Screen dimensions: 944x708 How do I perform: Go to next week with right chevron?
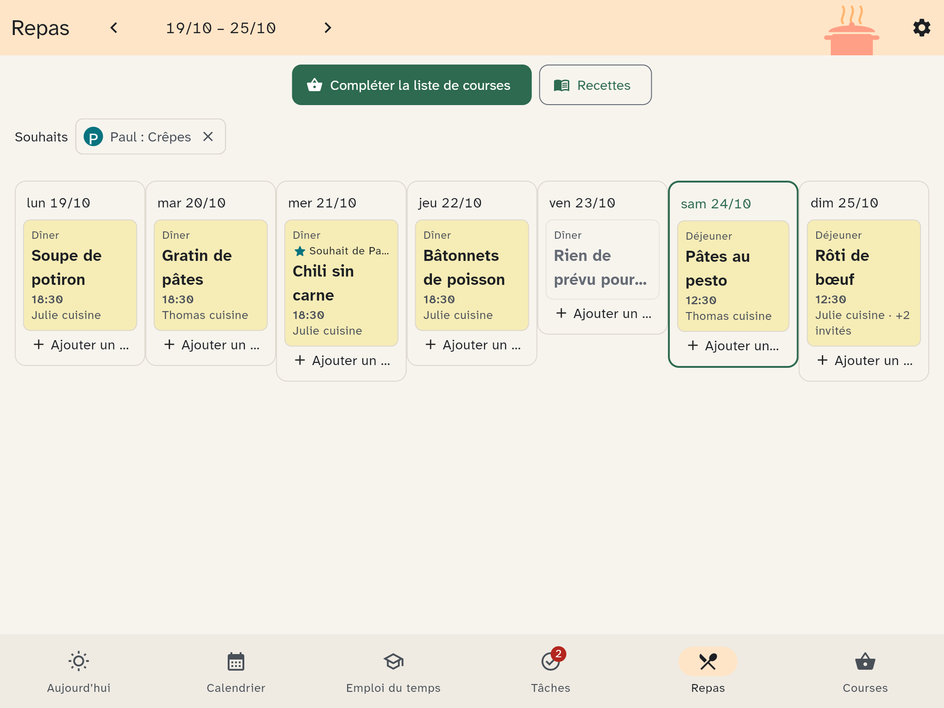(328, 28)
